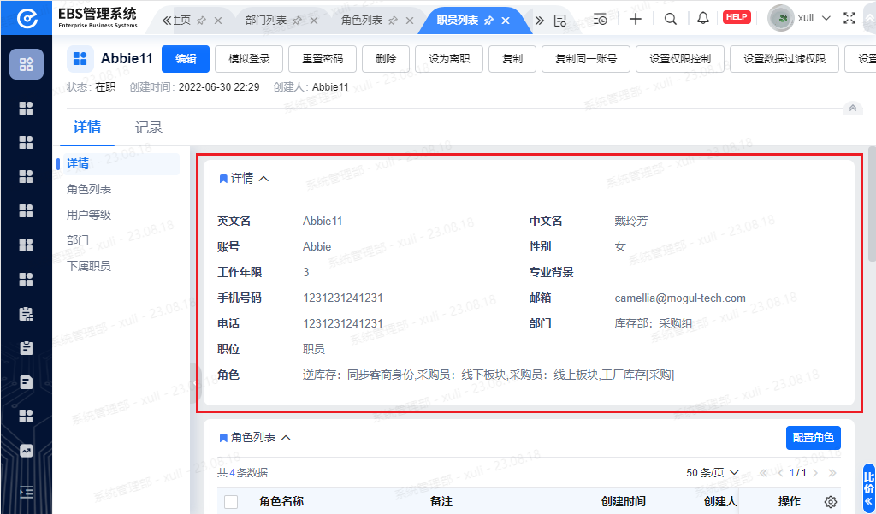The image size is (876, 514).
Task: Collapse the 角色列表 section chevron
Action: [287, 438]
